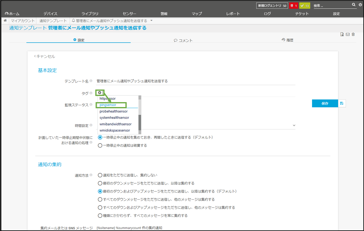364x231 pixels.
Task: Click the delete trash icon
Action: pos(353,34)
